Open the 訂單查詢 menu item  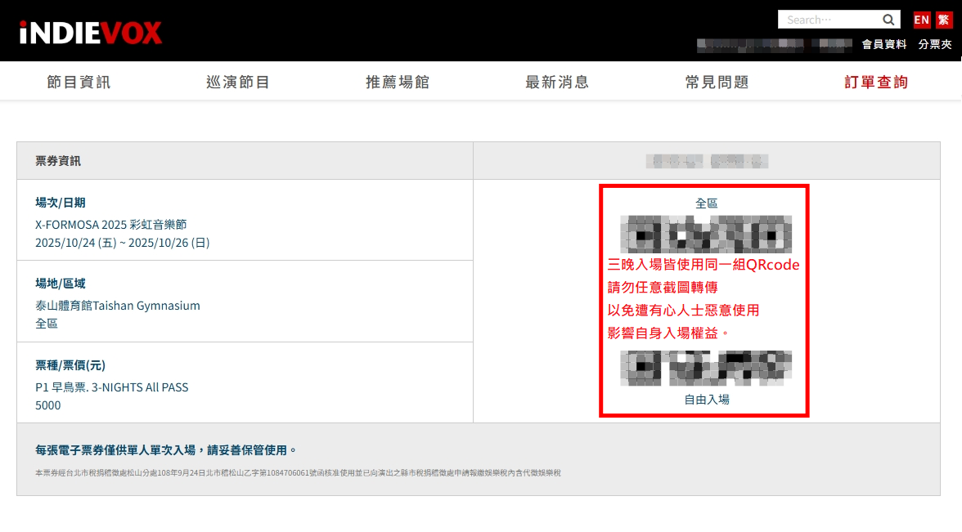(876, 82)
